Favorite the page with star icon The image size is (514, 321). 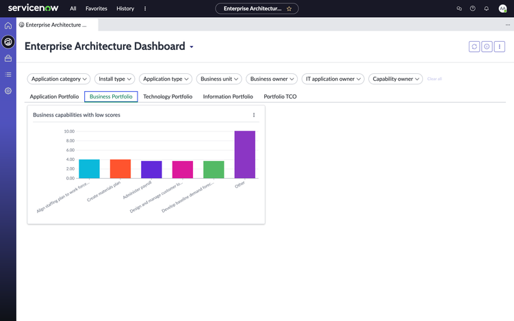pyautogui.click(x=289, y=8)
